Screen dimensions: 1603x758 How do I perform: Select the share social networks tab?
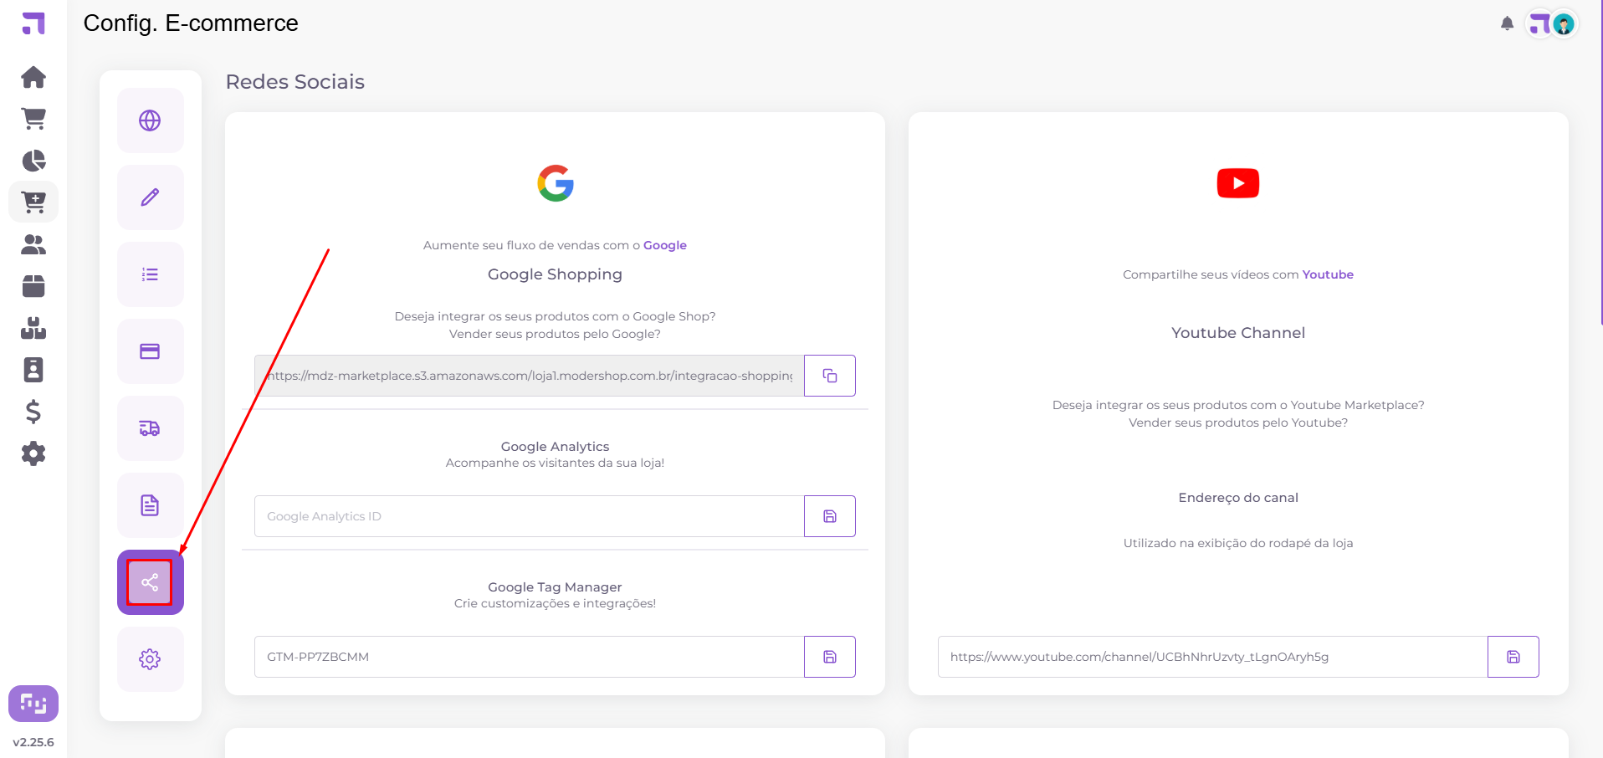(x=150, y=582)
